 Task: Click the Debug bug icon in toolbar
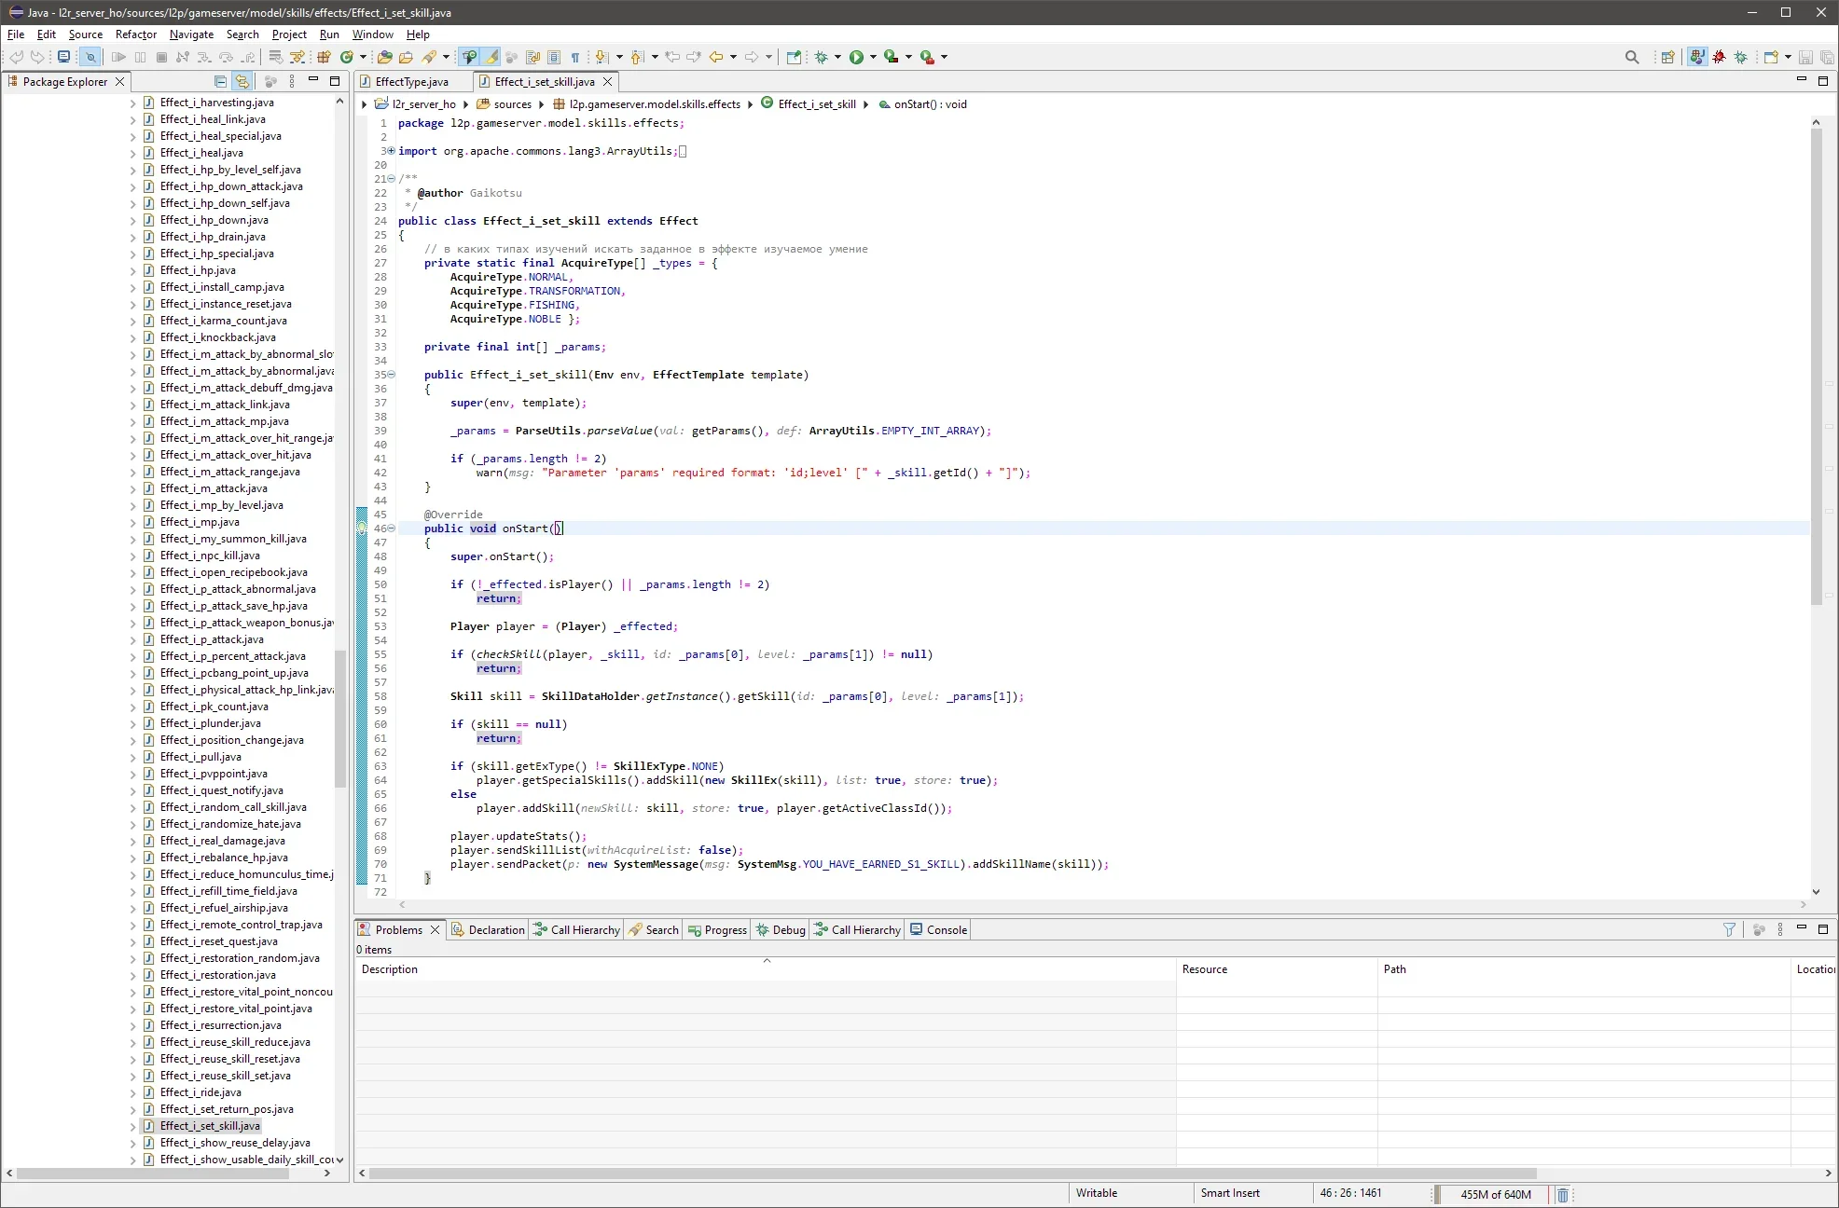tap(821, 57)
